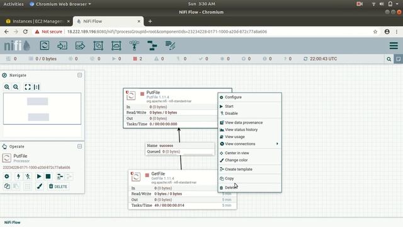The image size is (403, 227).
Task: Add a Funnel component
Action: [134, 45]
